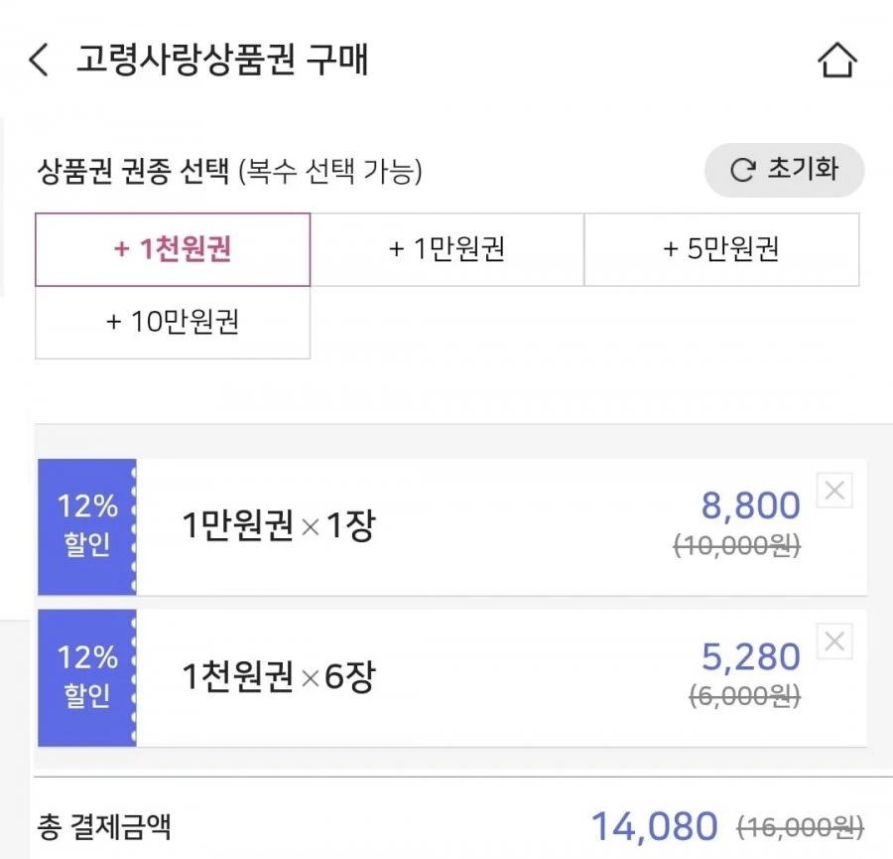
Task: Click the struck-through 16,000원 original total
Action: (800, 827)
